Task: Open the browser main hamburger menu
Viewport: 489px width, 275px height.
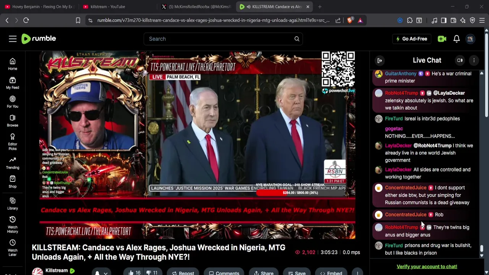Action: tap(482, 20)
